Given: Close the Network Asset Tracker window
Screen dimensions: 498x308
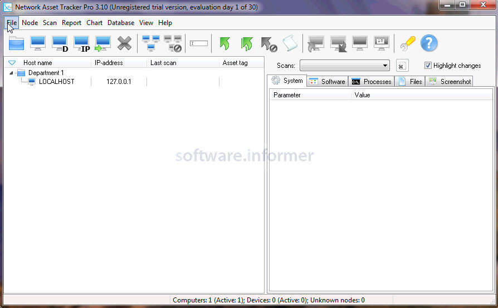Looking at the screenshot, I should (x=483, y=5).
